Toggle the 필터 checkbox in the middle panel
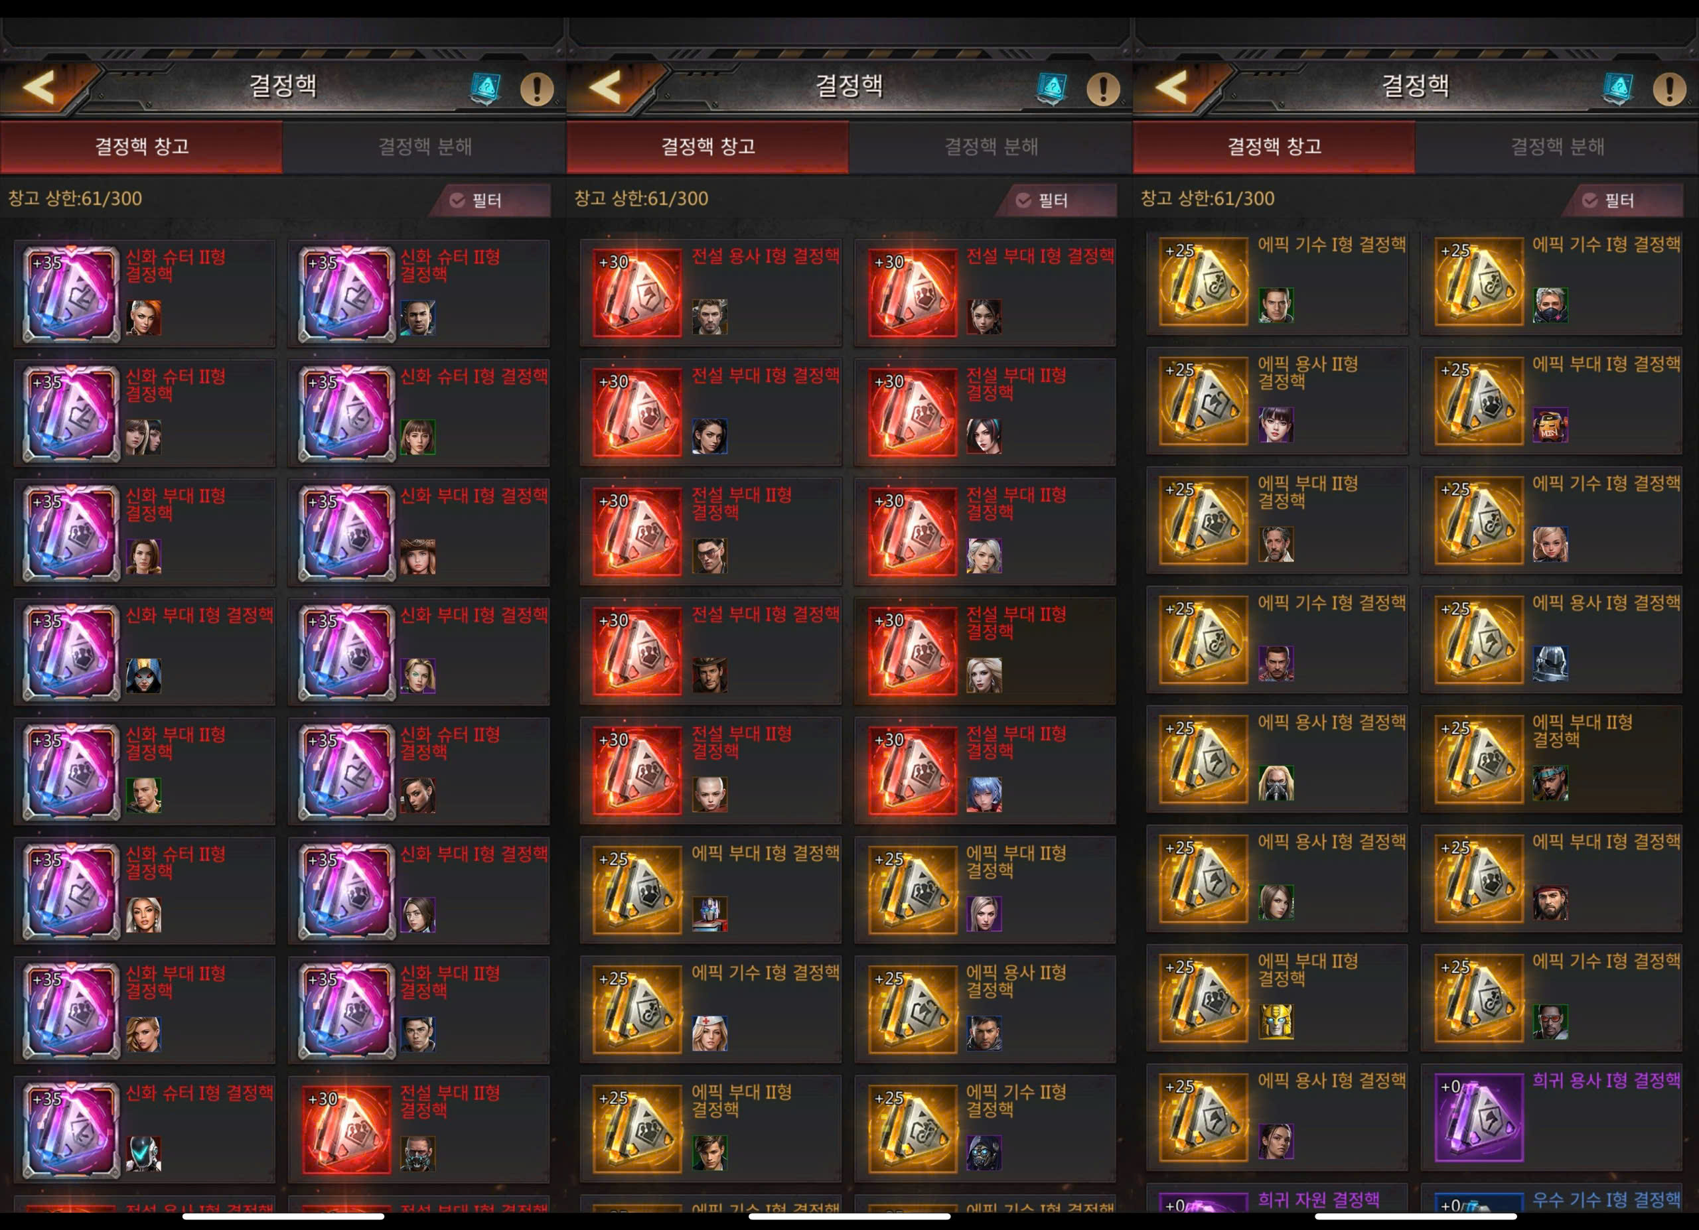Image resolution: width=1699 pixels, height=1230 pixels. (1023, 200)
